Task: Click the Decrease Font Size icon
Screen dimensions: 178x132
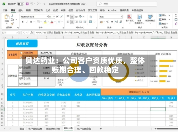Action: [62, 16]
